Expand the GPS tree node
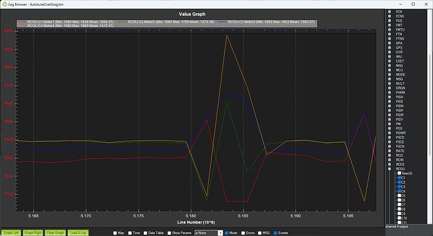The image size is (433, 236). 389,48
